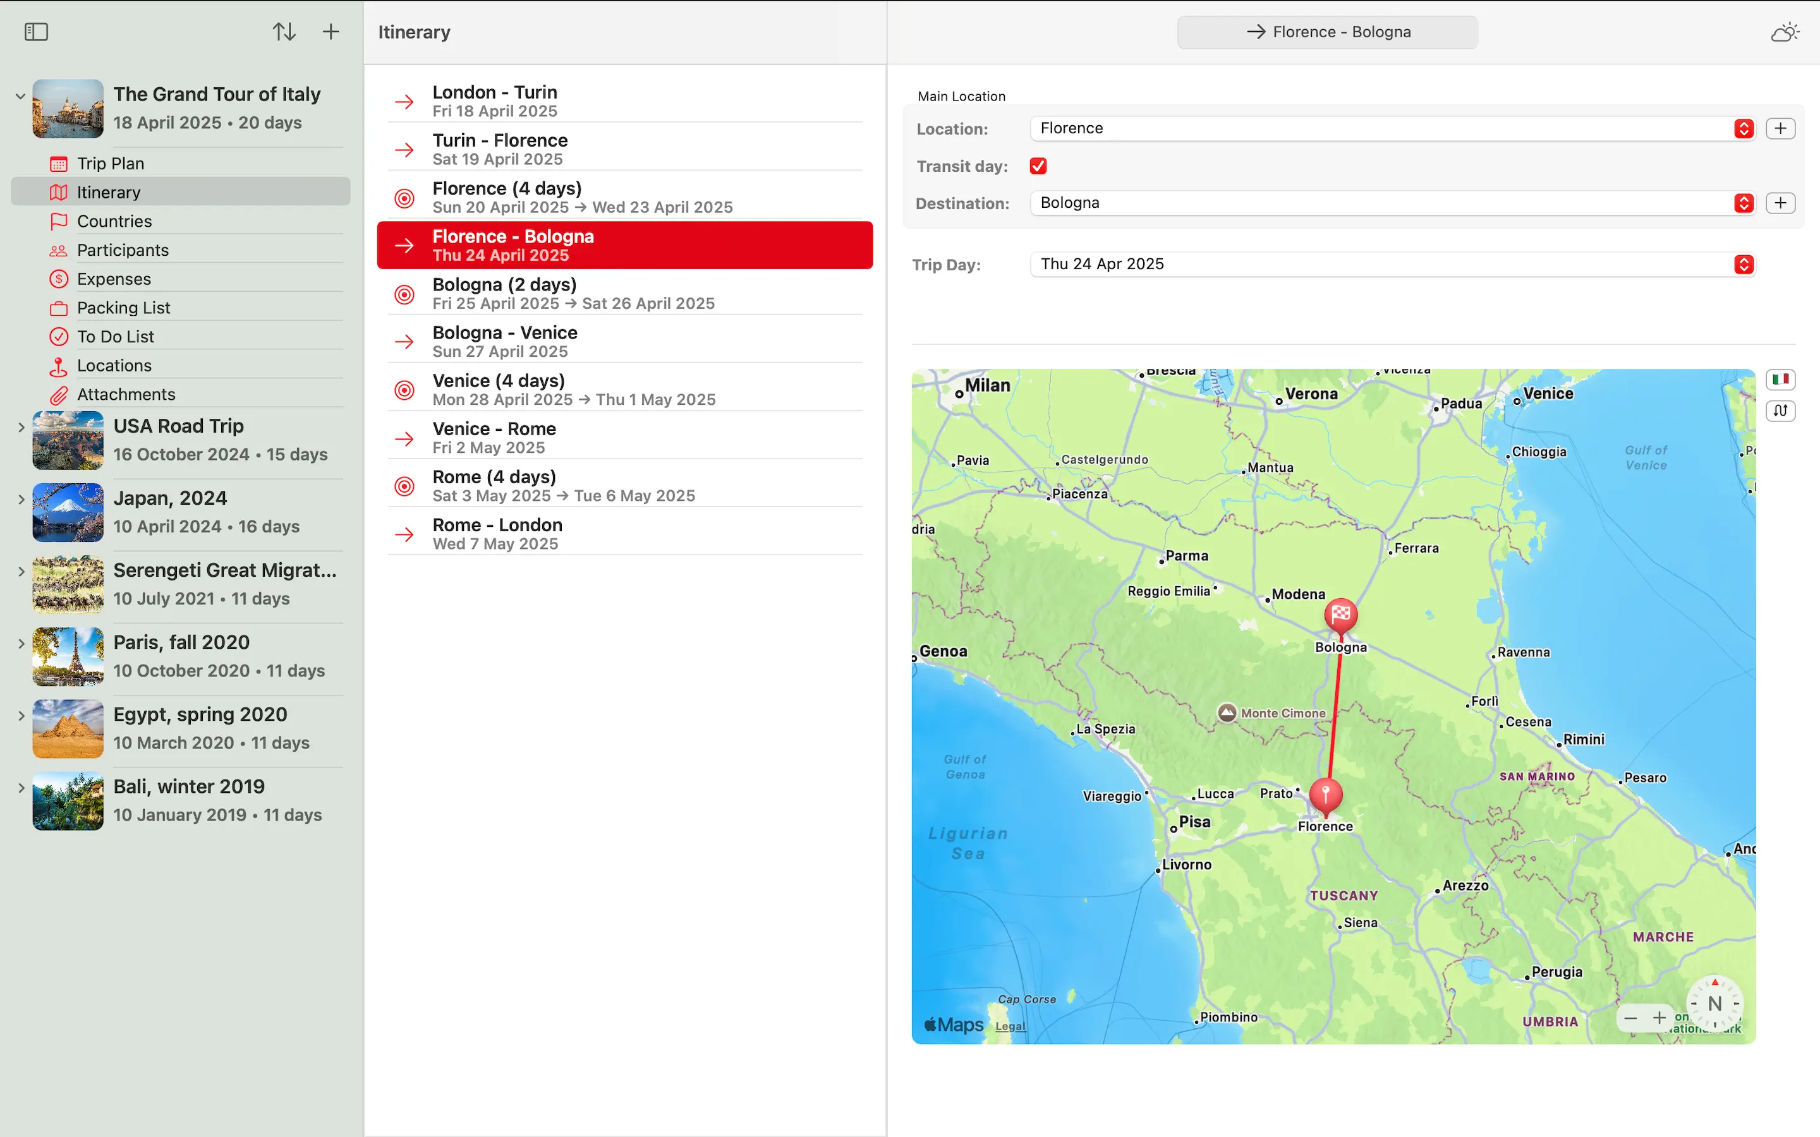Open the Location dropdown showing Florence
Screen dimensions: 1820x1137
click(1744, 129)
